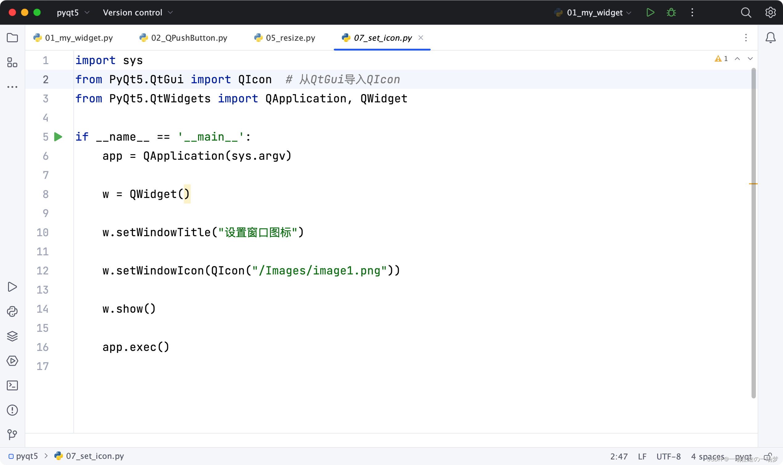This screenshot has height=465, width=783.
Task: Click the LF line separator indicator
Action: [x=642, y=456]
